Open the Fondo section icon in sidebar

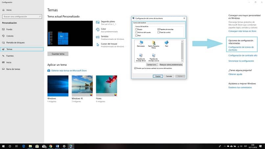tap(3, 29)
